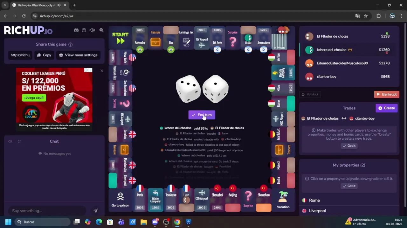Copy the room link
This screenshot has height=228, width=407.
[44, 55]
